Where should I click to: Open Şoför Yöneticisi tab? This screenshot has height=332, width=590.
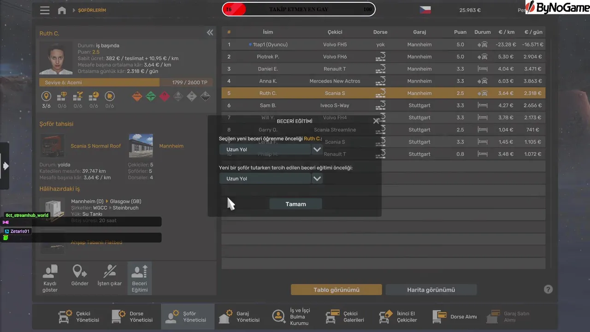[188, 317]
